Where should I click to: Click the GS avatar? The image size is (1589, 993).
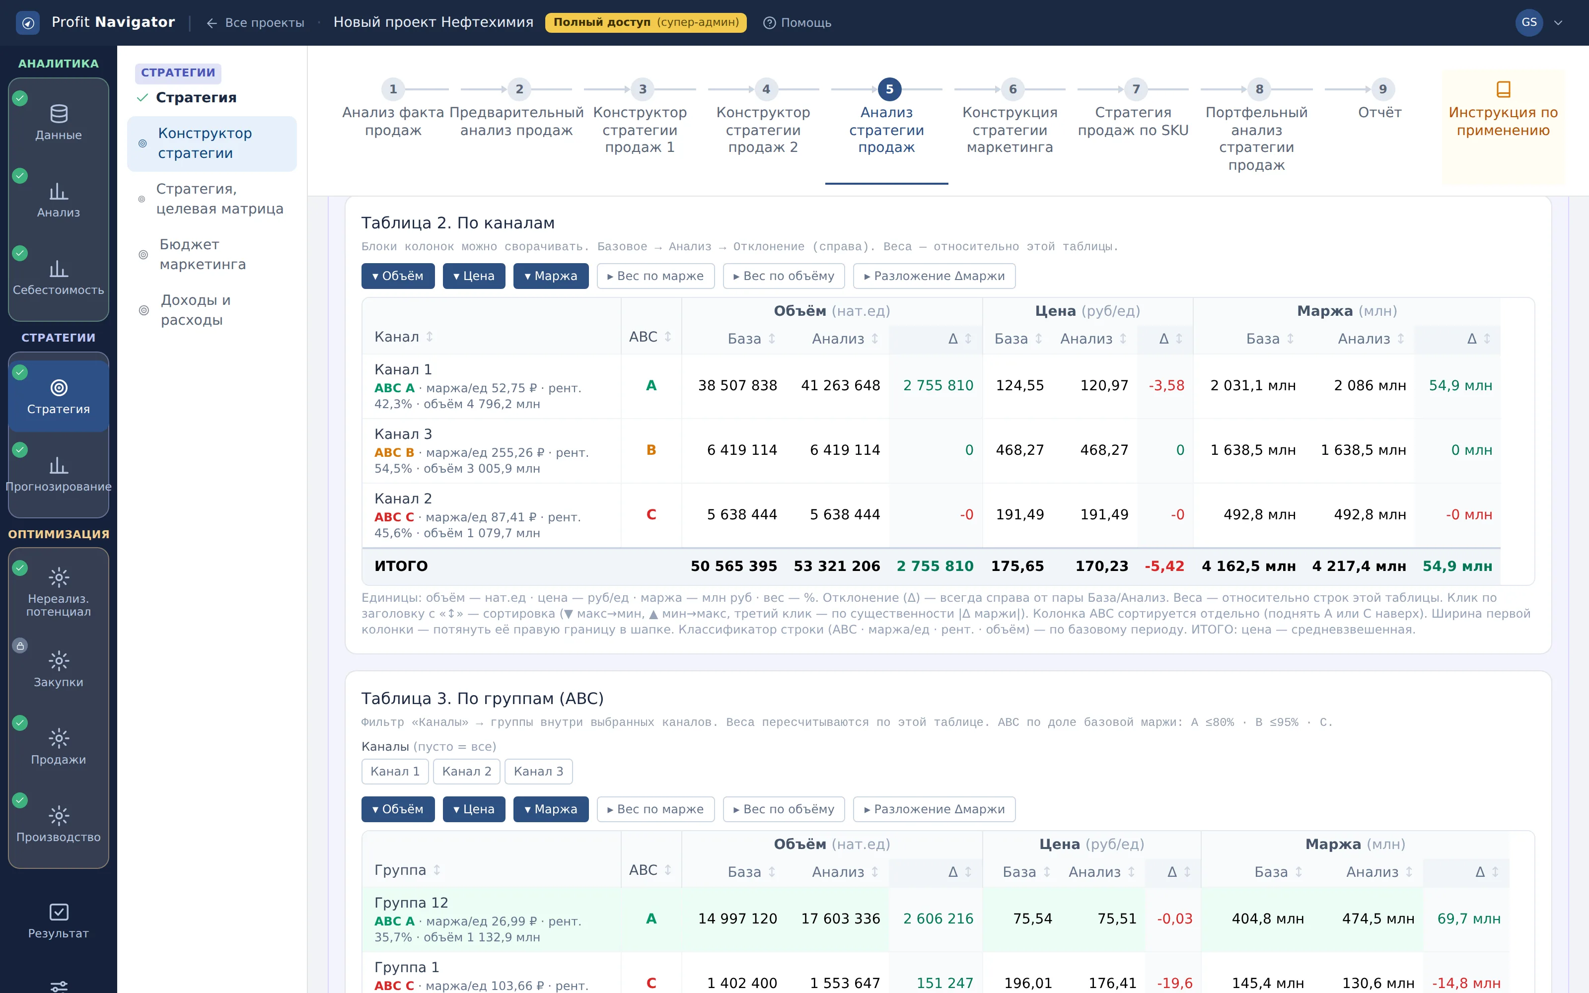[x=1529, y=23]
